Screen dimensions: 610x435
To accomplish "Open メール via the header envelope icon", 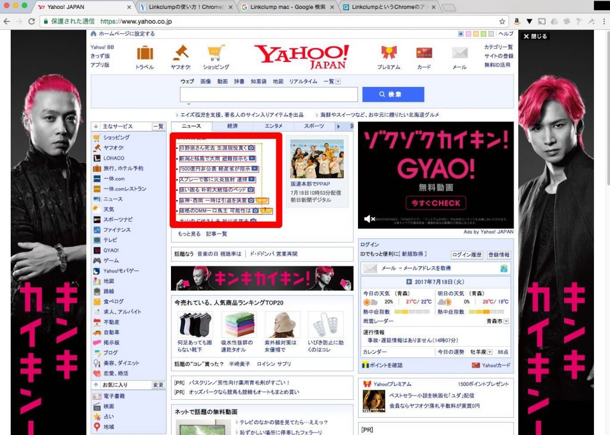I will pos(459,53).
